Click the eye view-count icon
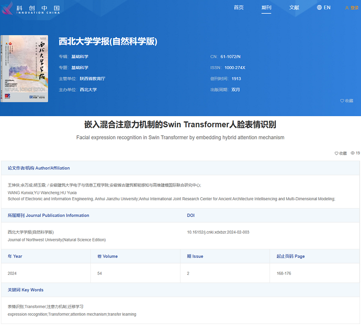 tap(353, 153)
